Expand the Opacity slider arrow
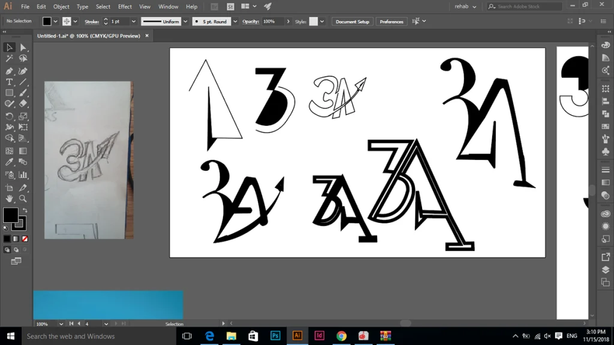The image size is (614, 345). click(288, 22)
